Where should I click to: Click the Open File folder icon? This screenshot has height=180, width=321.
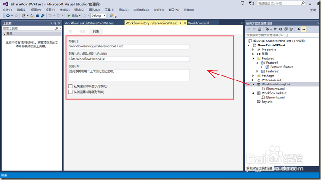tap(32, 16)
